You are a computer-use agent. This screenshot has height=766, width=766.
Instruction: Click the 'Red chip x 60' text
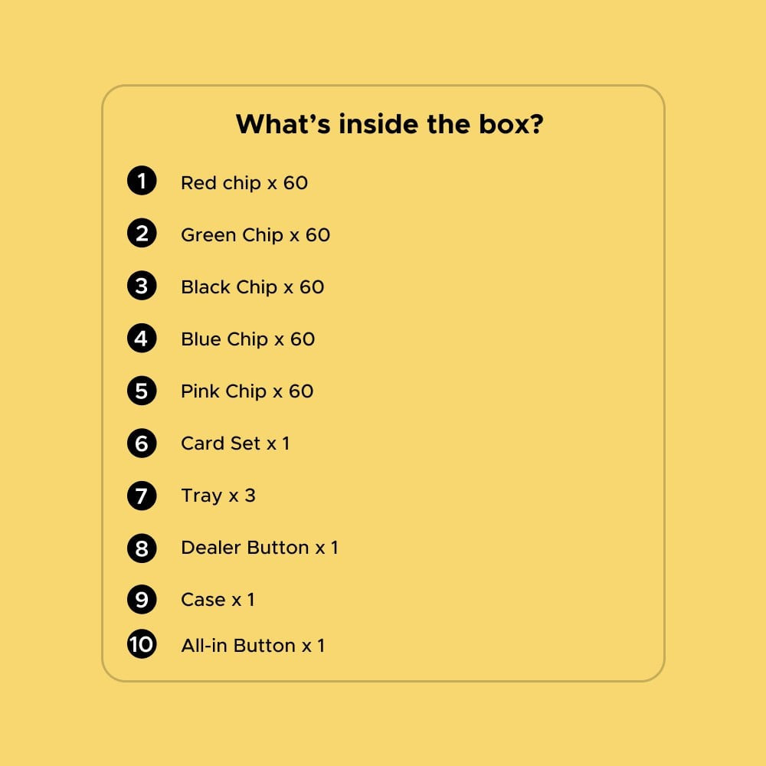(x=244, y=183)
